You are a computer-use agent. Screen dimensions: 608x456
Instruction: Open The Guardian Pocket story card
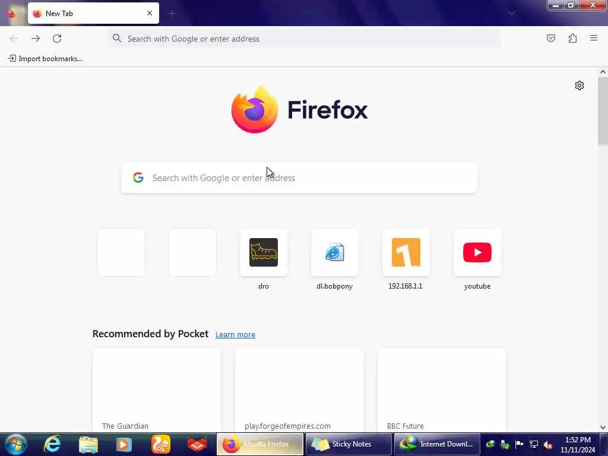point(157,390)
